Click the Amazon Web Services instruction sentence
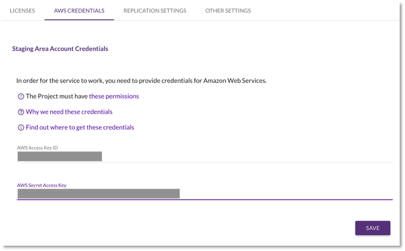The height and width of the screenshot is (251, 405). [141, 80]
